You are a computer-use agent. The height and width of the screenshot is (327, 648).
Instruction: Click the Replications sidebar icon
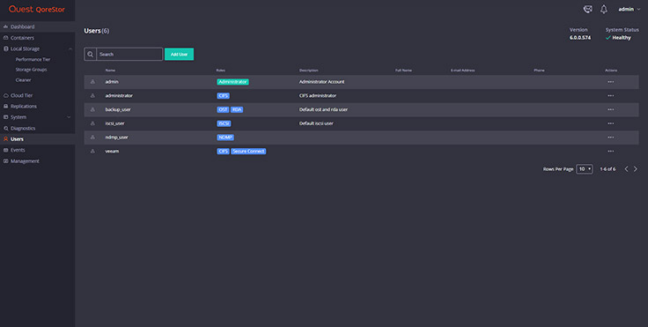(6, 106)
